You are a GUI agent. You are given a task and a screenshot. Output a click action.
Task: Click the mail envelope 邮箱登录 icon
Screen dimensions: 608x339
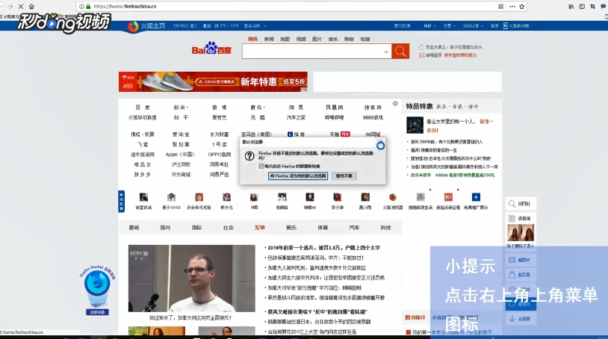[421, 55]
